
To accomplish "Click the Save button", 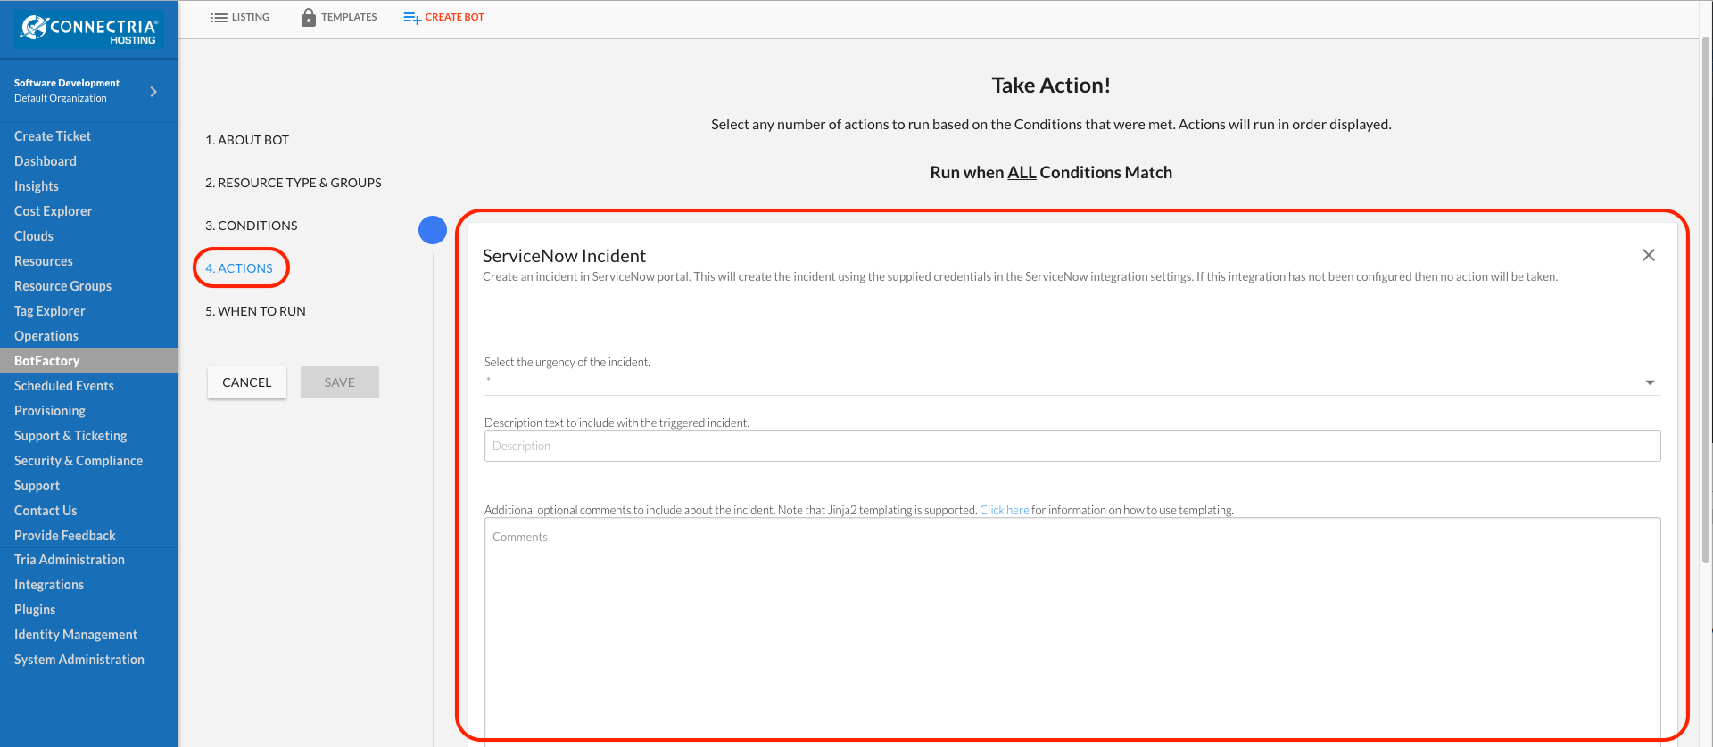I will point(340,382).
